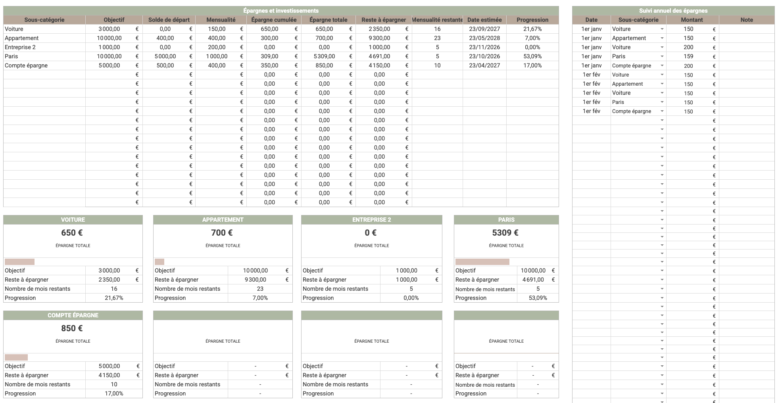Select the '500,00' solde de départ cell
Screen dimensions: 780x403
169,65
